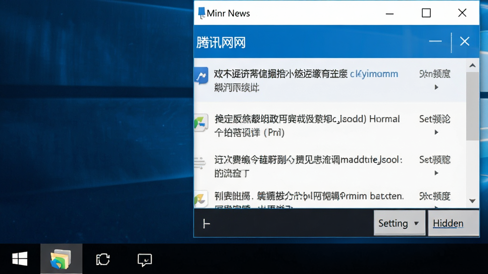Click the Minr News app icon in title bar
This screenshot has height=274, width=488.
click(x=202, y=13)
